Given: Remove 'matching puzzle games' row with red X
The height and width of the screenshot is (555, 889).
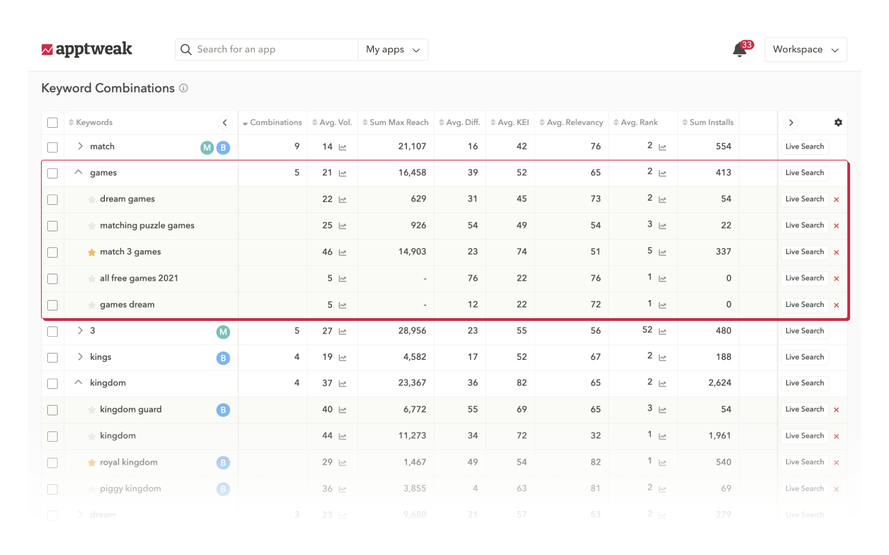Looking at the screenshot, I should (836, 226).
